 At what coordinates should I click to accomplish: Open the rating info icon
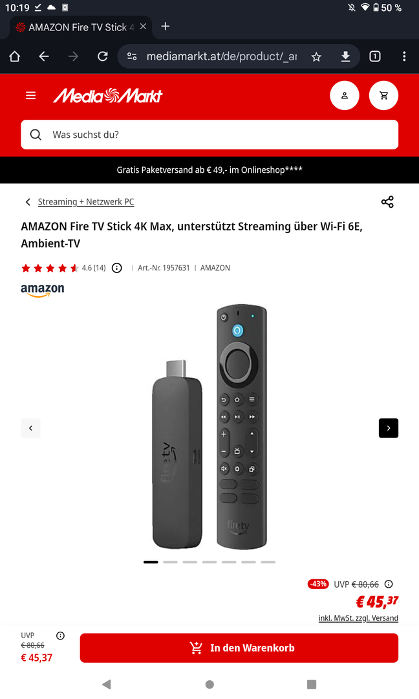(116, 268)
